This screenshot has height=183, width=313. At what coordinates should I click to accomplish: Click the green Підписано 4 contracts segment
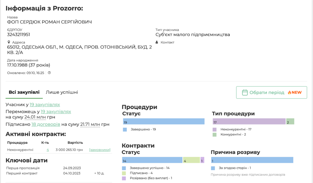191,160
